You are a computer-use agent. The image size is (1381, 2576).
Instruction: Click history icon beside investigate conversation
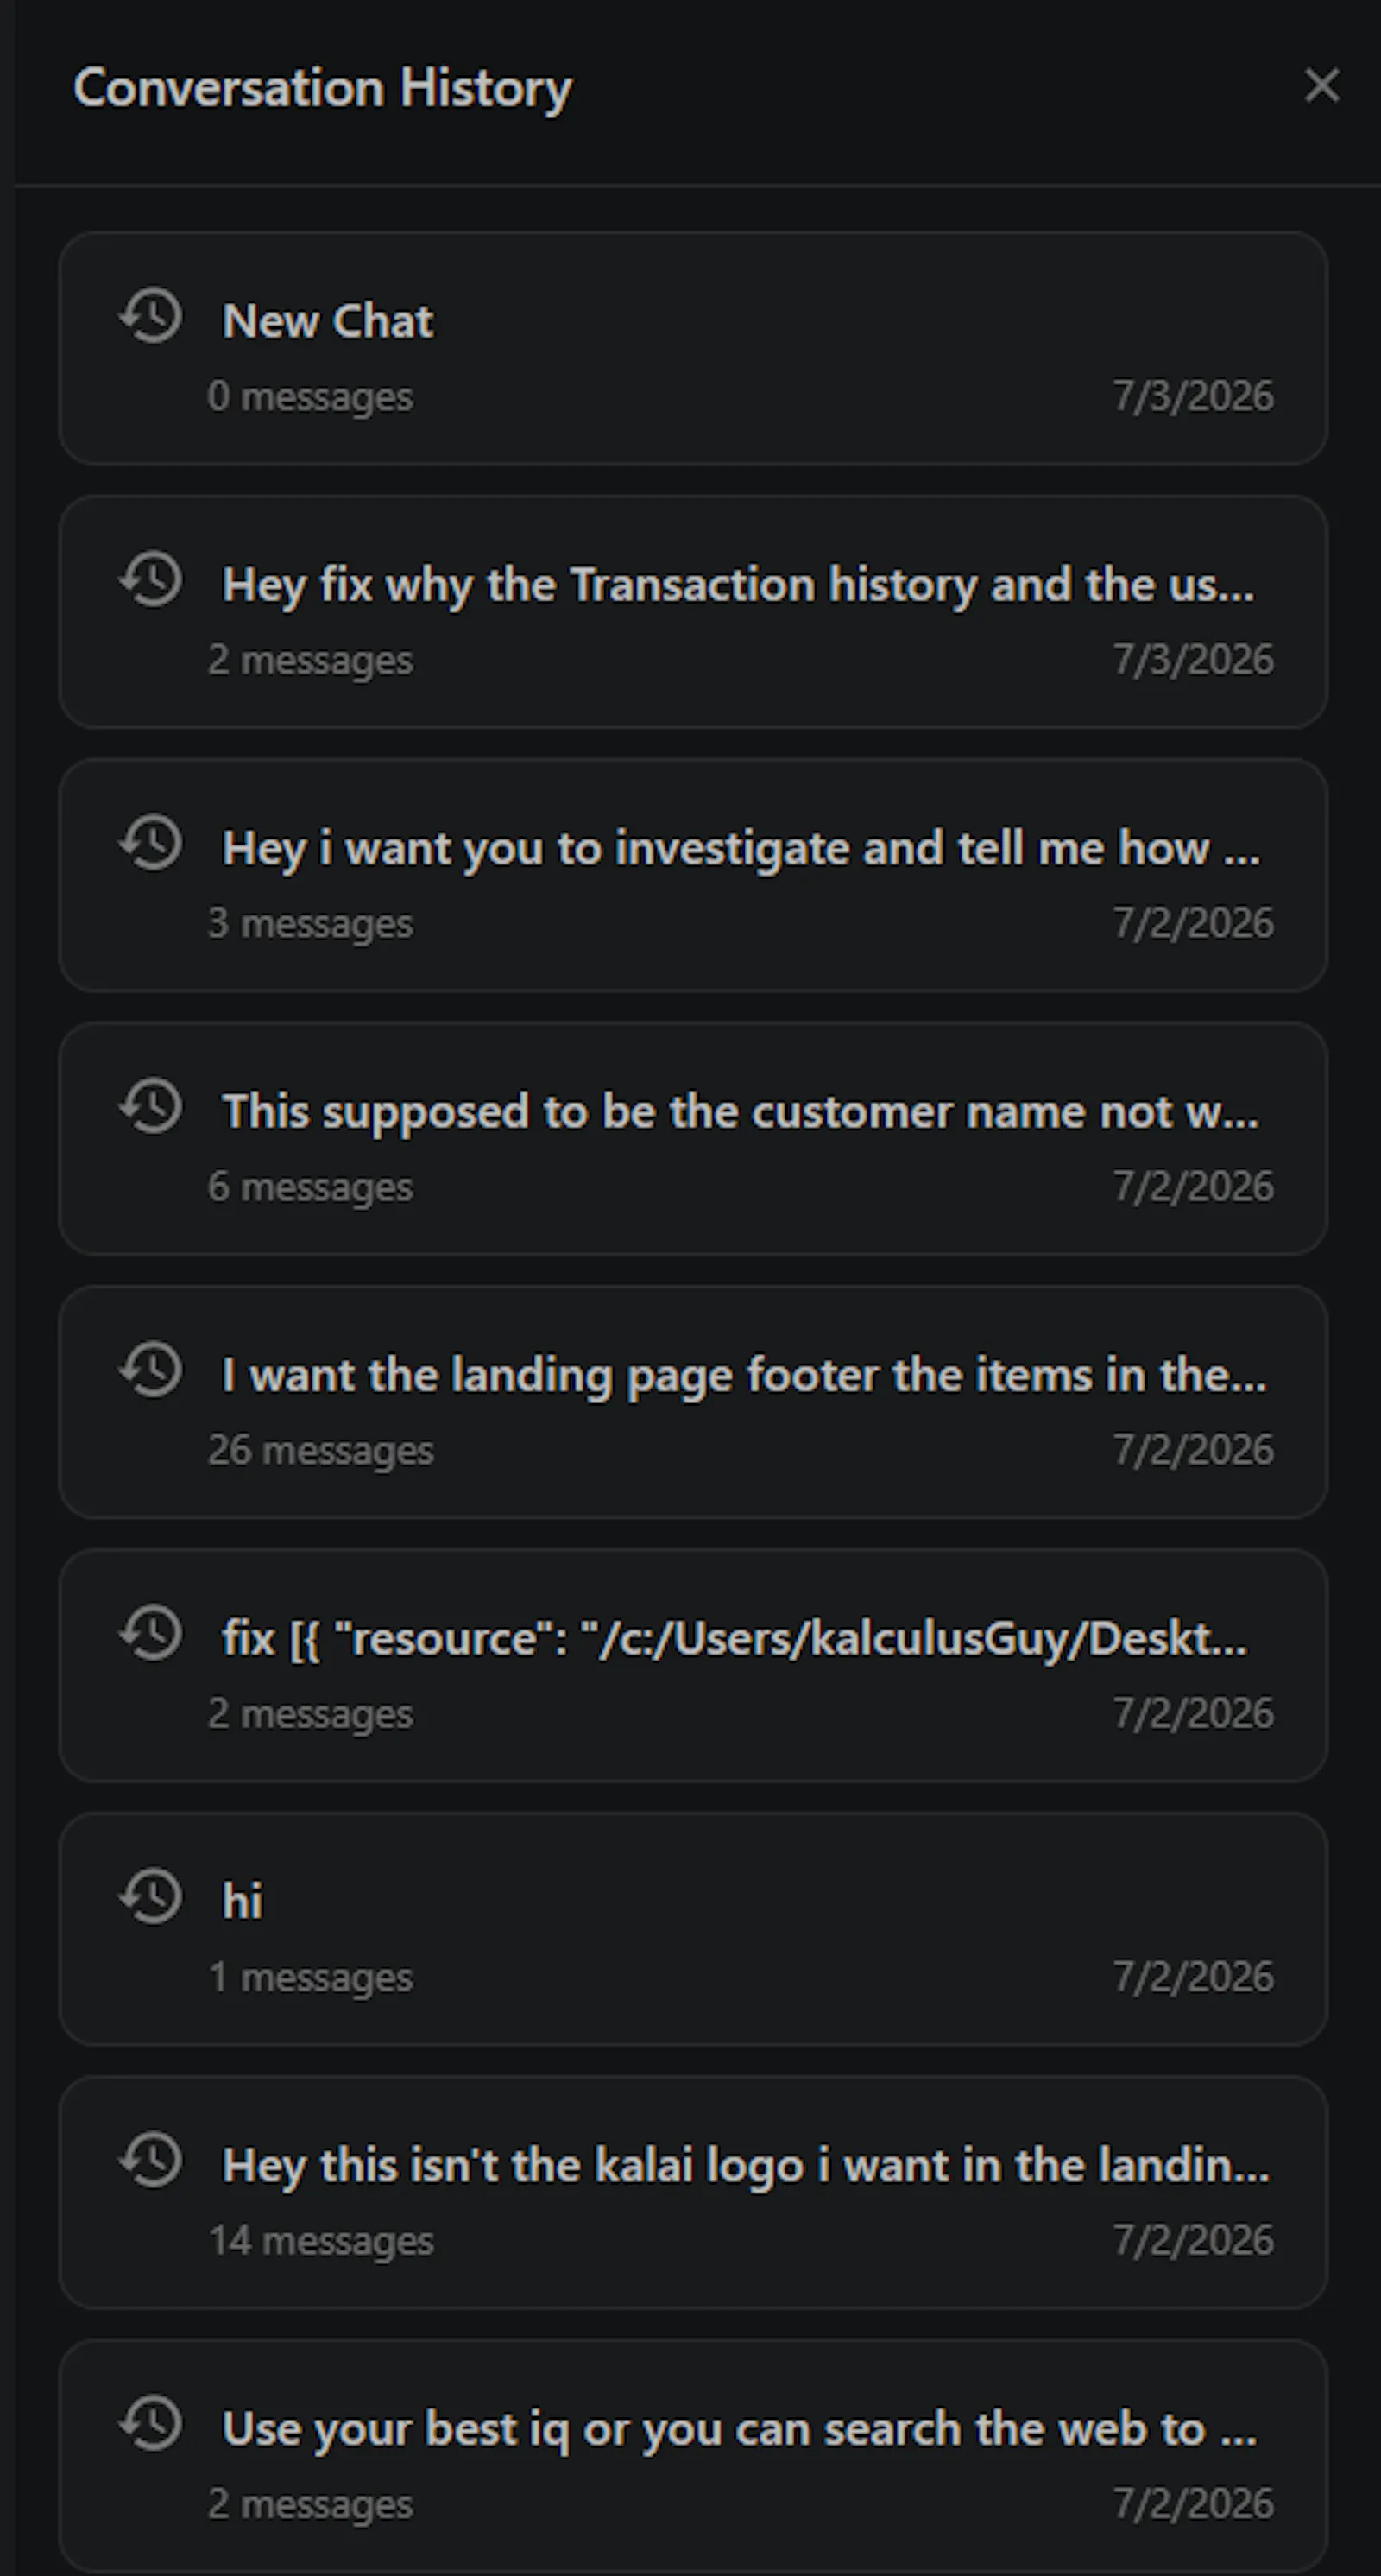pyautogui.click(x=151, y=842)
